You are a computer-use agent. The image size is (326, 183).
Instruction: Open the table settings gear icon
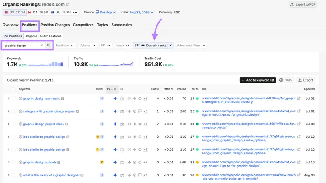[x=281, y=80]
